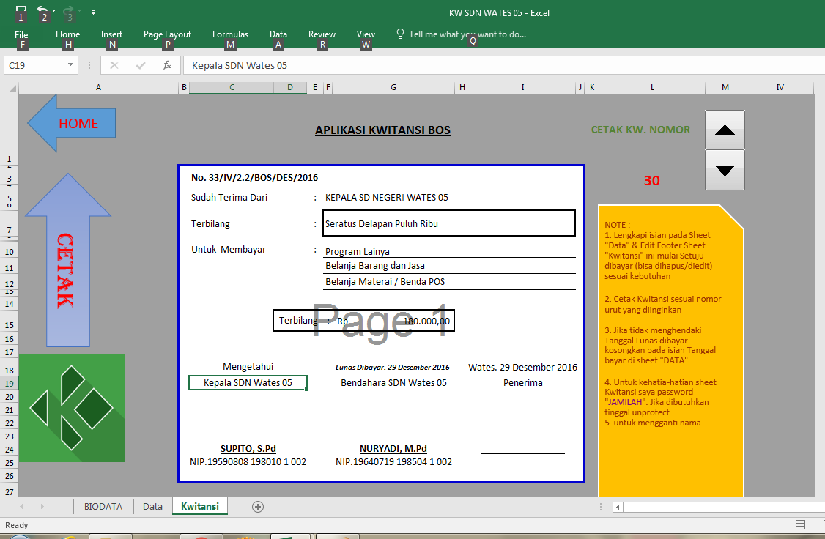Click the orange NOTE shape
Screen dimensions: 825x539
(671, 351)
